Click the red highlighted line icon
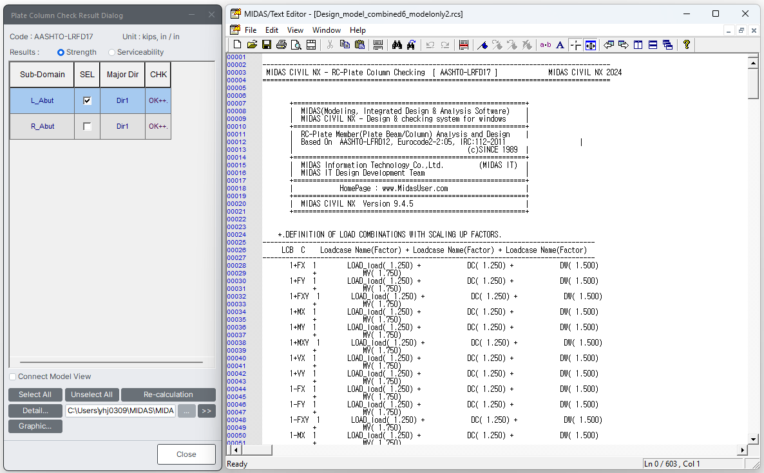Image resolution: width=764 pixels, height=473 pixels. tap(464, 45)
